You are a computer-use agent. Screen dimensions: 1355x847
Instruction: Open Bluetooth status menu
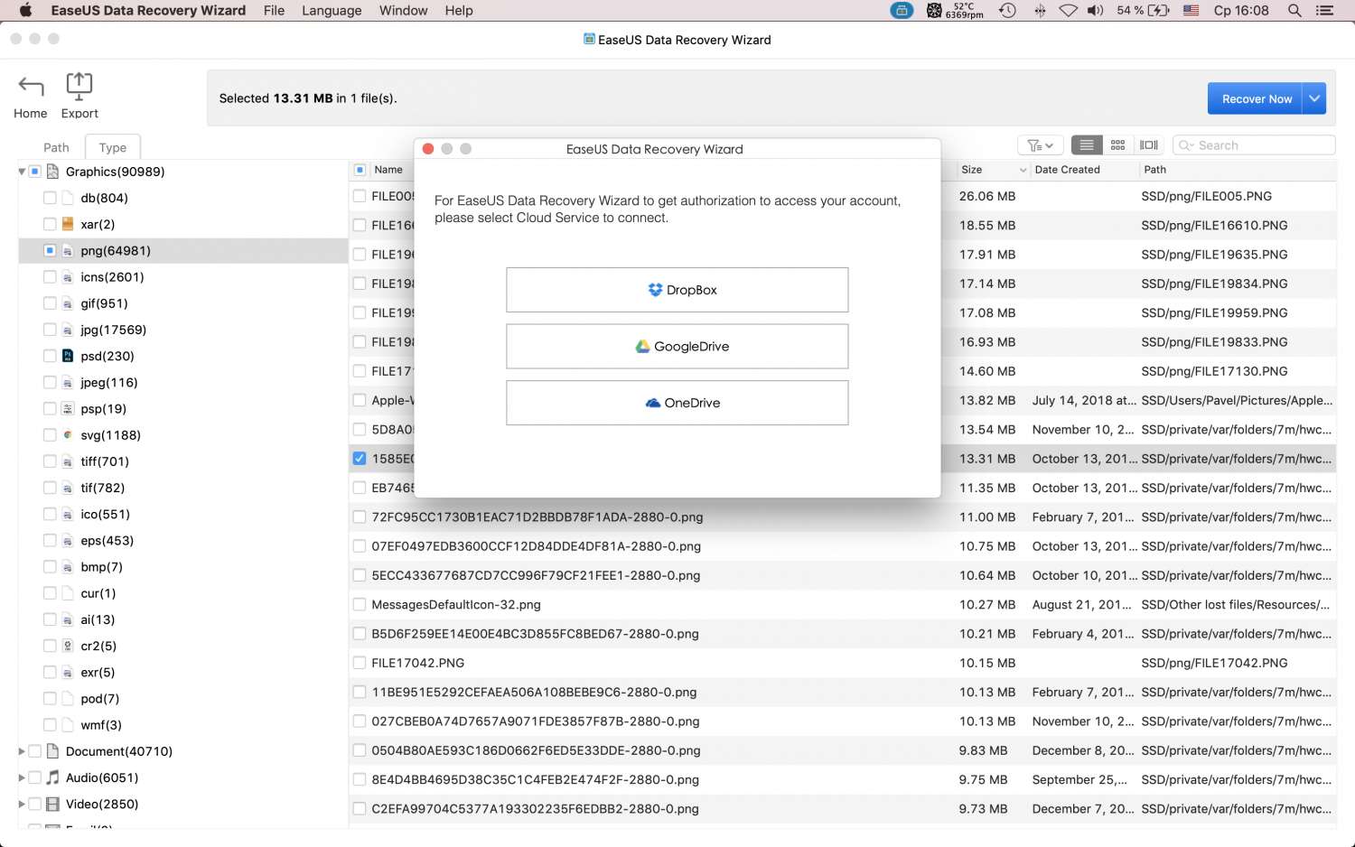tap(1040, 11)
